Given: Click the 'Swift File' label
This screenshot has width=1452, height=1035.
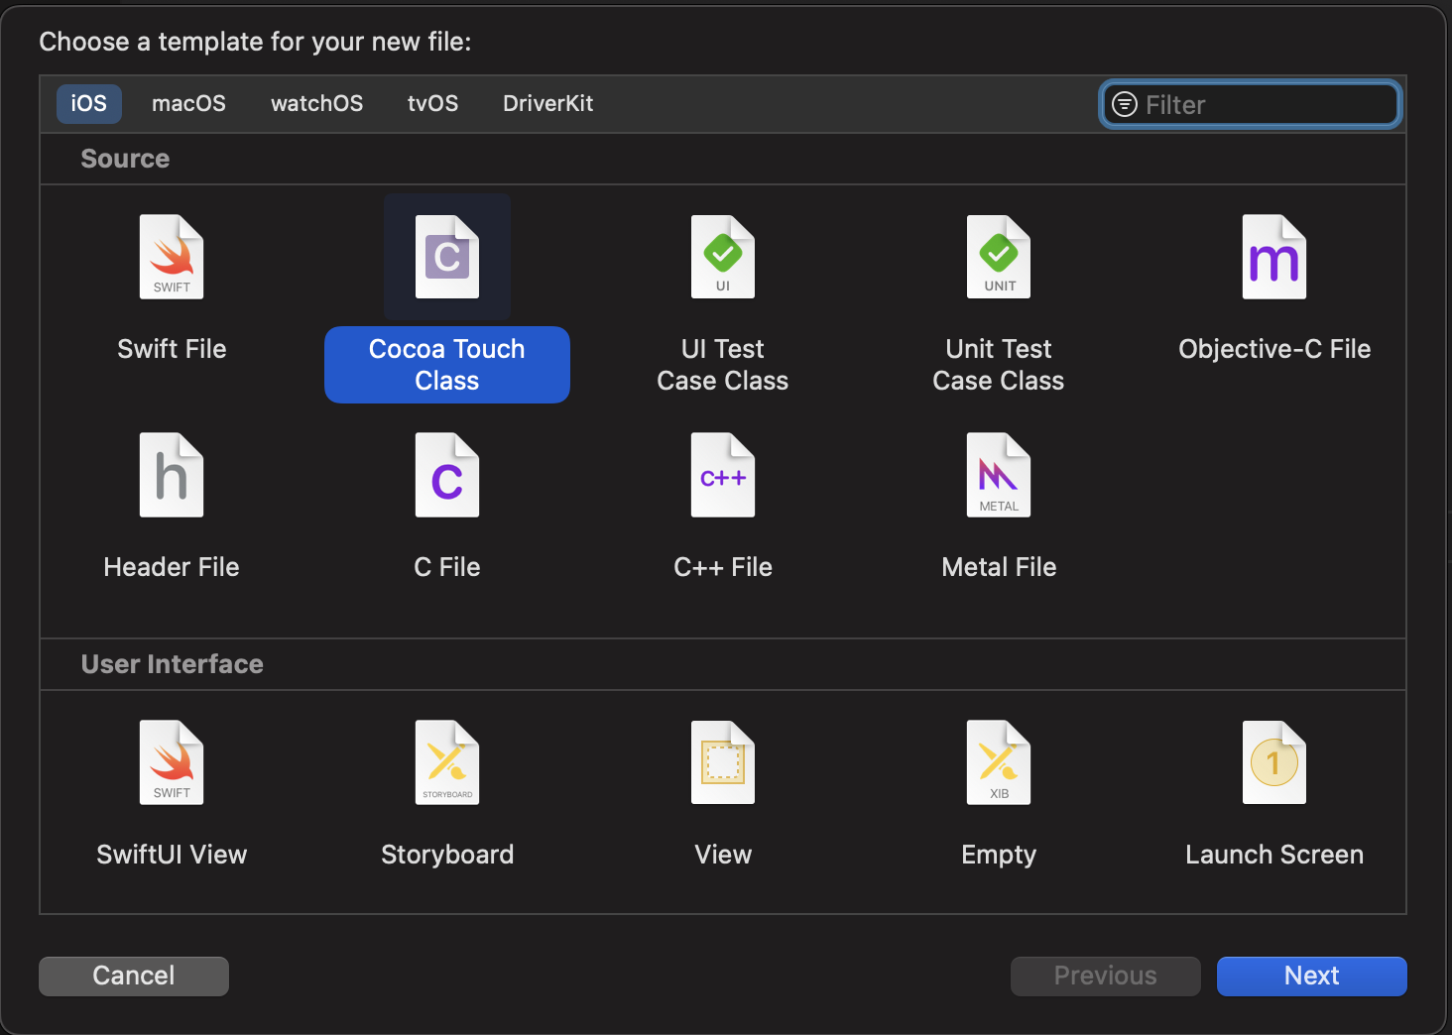Looking at the screenshot, I should pyautogui.click(x=172, y=349).
